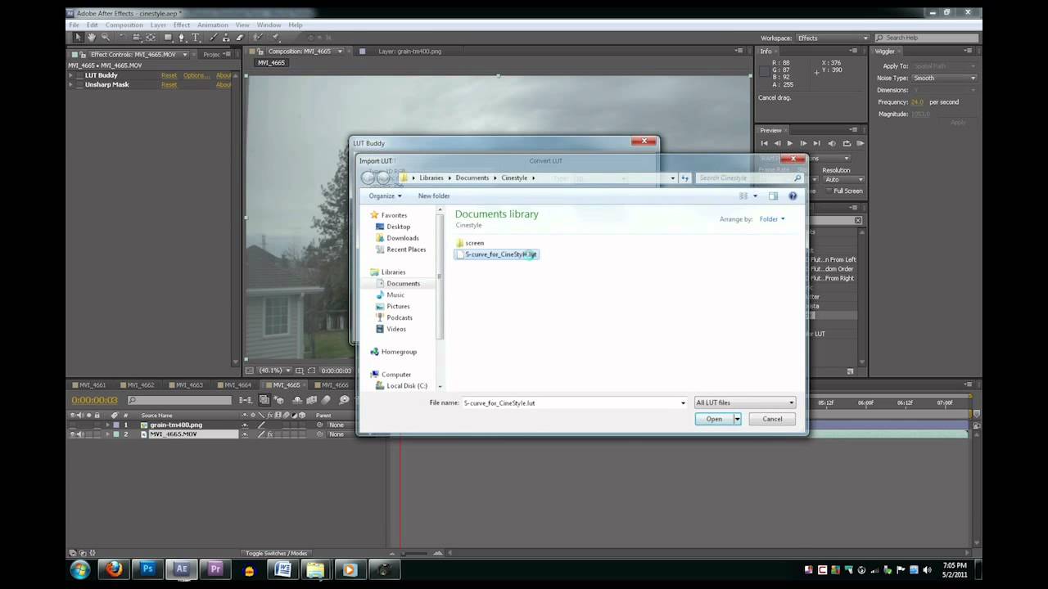The height and width of the screenshot is (589, 1048).
Task: Jump to last frame in Preview panel
Action: click(x=816, y=143)
